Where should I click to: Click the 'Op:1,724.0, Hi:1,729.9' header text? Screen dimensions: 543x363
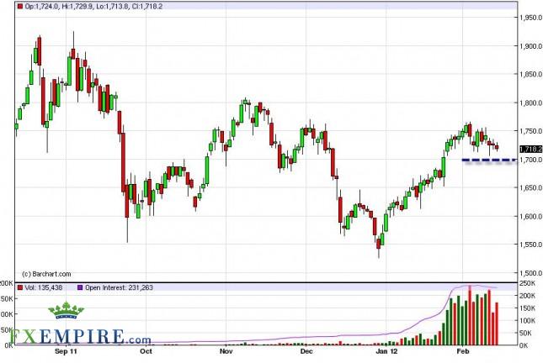pos(59,6)
